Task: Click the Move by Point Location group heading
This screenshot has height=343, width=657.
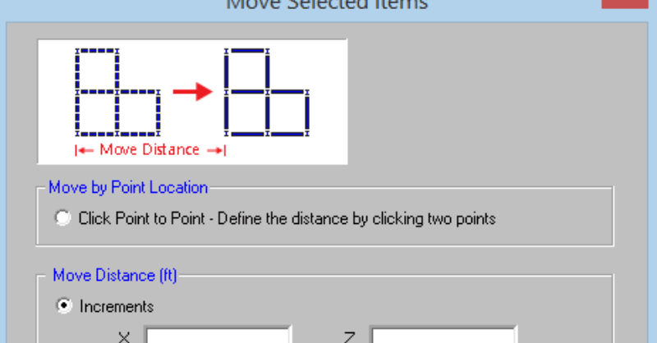Action: point(128,187)
